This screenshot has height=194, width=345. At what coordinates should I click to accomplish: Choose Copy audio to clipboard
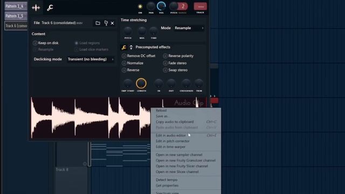[186, 122]
